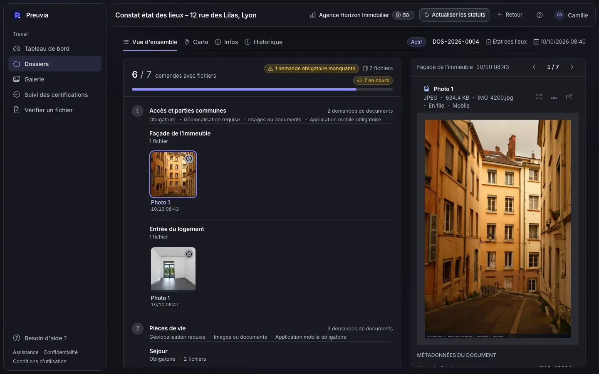Open Suivi des certifications
The image size is (599, 374).
pyautogui.click(x=55, y=95)
